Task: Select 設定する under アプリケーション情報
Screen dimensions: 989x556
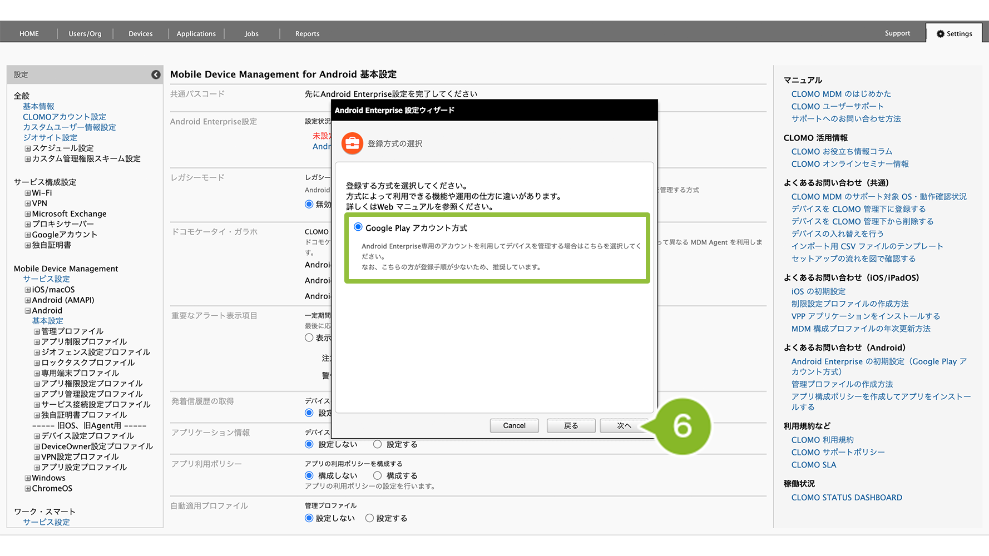Action: tap(378, 444)
